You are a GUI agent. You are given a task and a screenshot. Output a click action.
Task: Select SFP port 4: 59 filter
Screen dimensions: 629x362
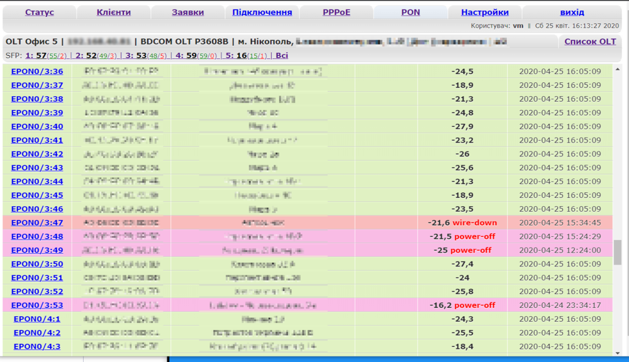pyautogui.click(x=186, y=55)
